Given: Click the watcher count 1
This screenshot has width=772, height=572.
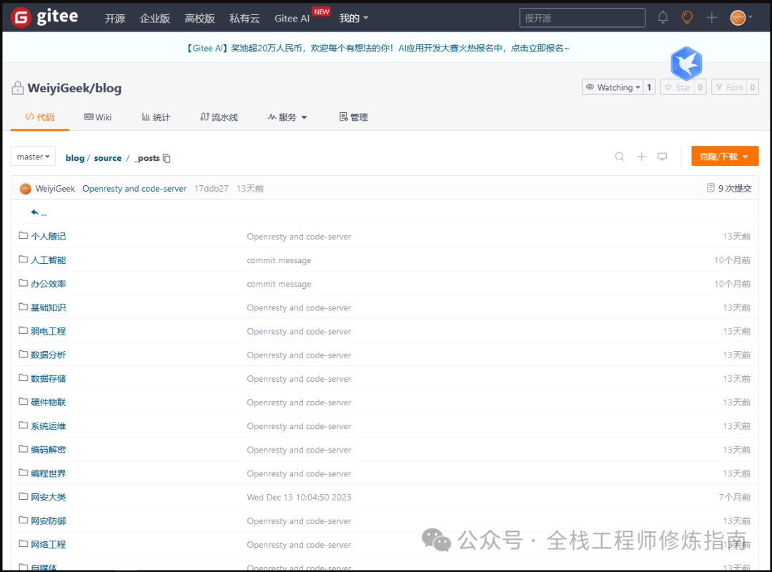Looking at the screenshot, I should 649,87.
